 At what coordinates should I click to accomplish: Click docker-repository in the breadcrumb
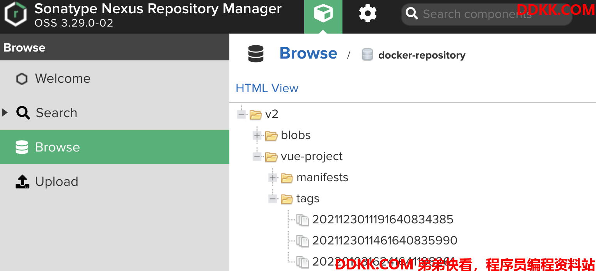(422, 55)
